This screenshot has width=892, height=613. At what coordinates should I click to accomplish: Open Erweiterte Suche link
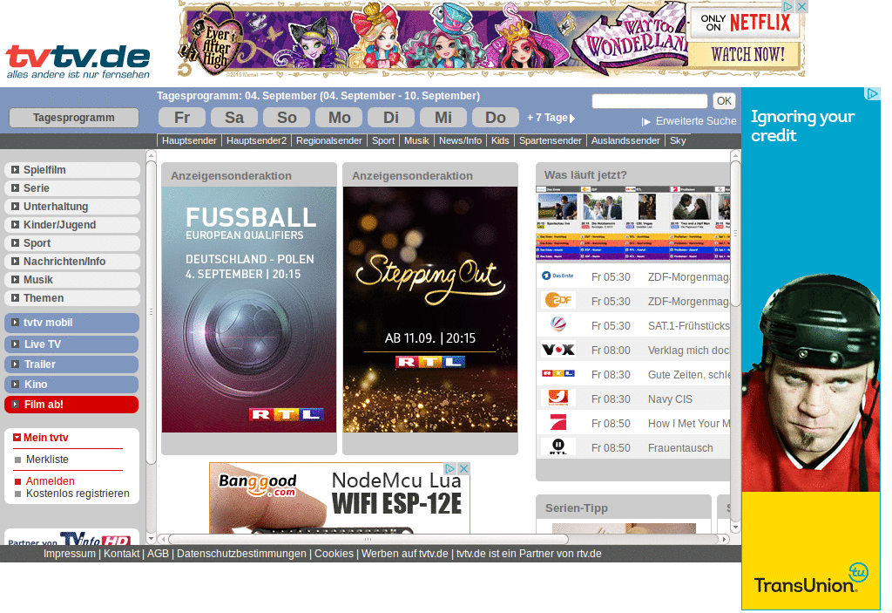pos(696,121)
